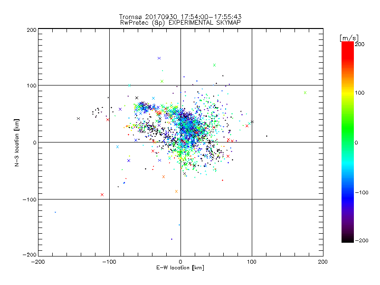Click the E-W axis -200 tick label
Image resolution: width=380 pixels, height=285 pixels.
click(x=38, y=262)
